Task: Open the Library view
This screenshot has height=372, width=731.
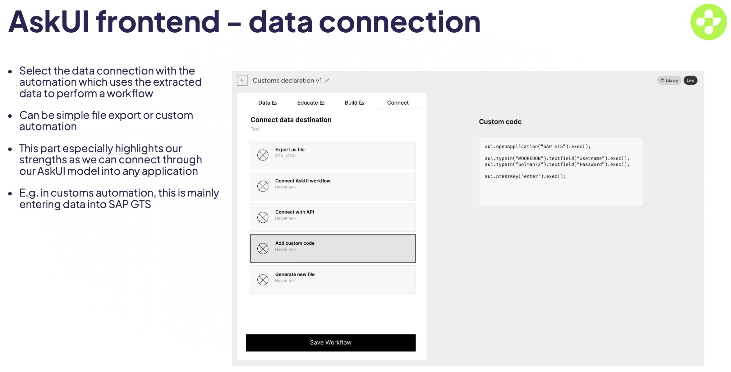Action: coord(669,80)
